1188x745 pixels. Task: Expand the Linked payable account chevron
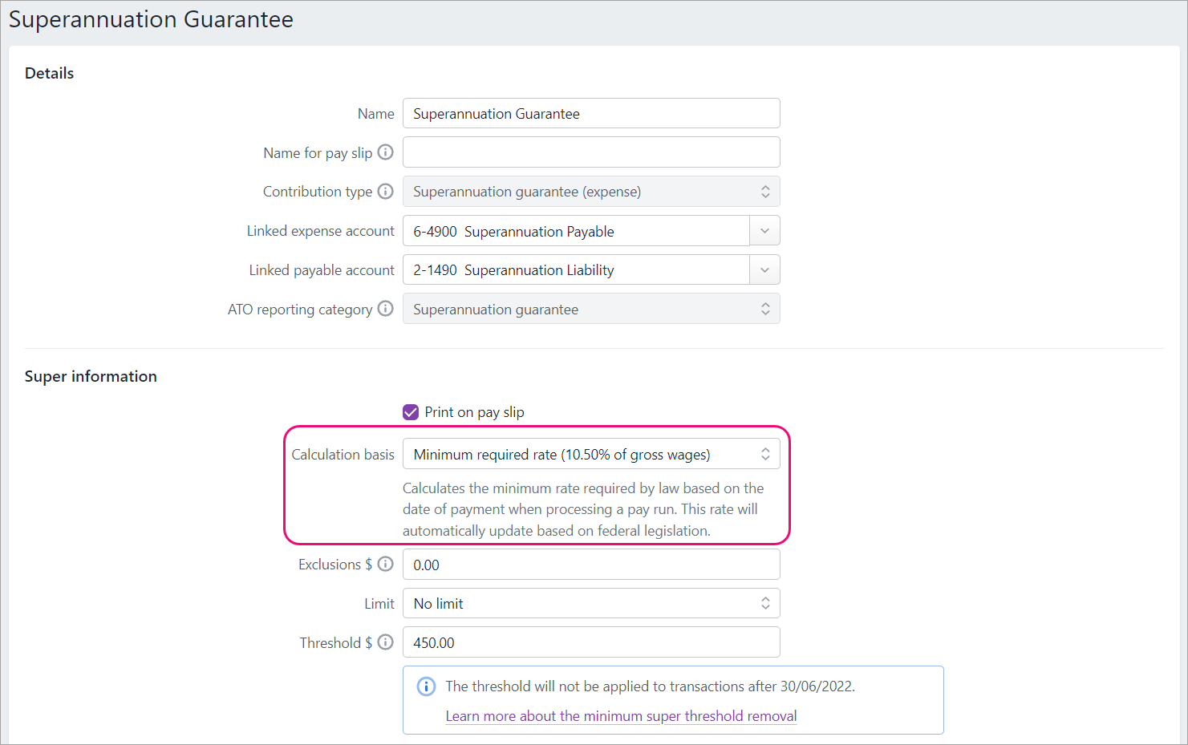(x=764, y=270)
